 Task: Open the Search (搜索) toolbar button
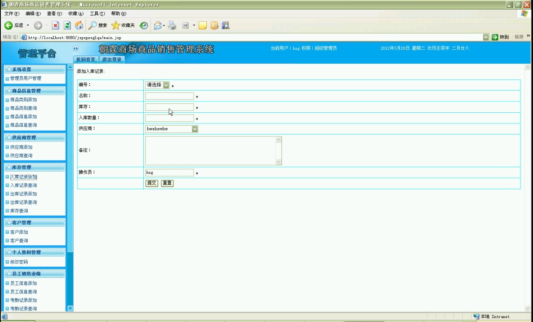point(98,26)
